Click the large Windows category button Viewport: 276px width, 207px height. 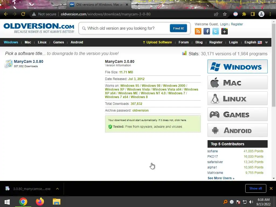tap(237, 67)
